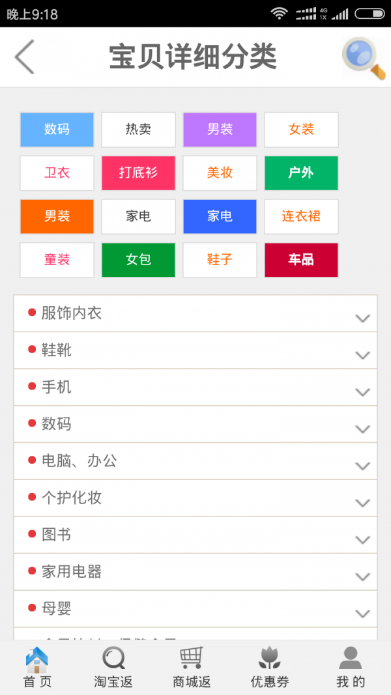Screen dimensions: 391x695
Task: Tap the home house icon
Action: coord(37,659)
